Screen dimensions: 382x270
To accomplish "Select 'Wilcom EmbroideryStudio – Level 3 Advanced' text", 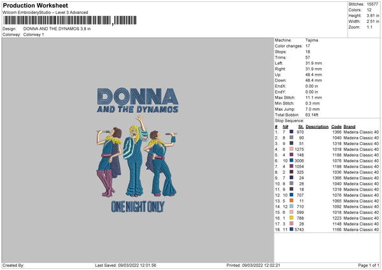I will [x=45, y=13].
